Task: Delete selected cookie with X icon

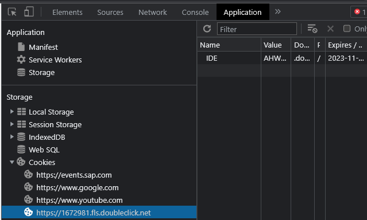Action: click(330, 29)
